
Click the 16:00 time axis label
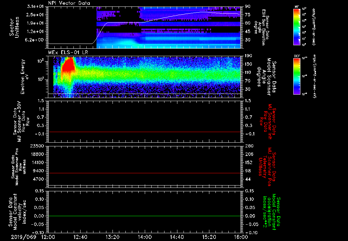coord(241,237)
